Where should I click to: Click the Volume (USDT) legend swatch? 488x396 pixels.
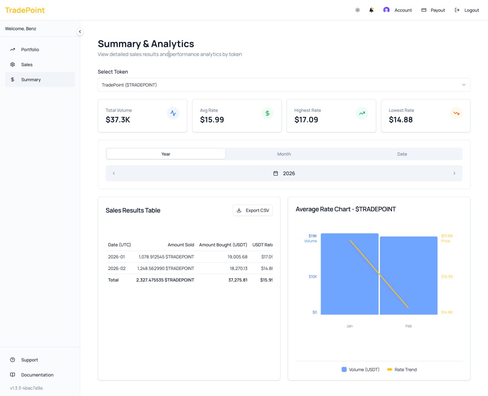coord(344,369)
